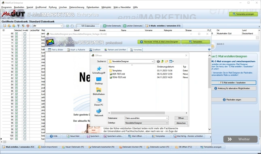Viewport: 261px width, 154px height.
Task: Expand the Dateiname combo box arrow
Action: coord(167,118)
